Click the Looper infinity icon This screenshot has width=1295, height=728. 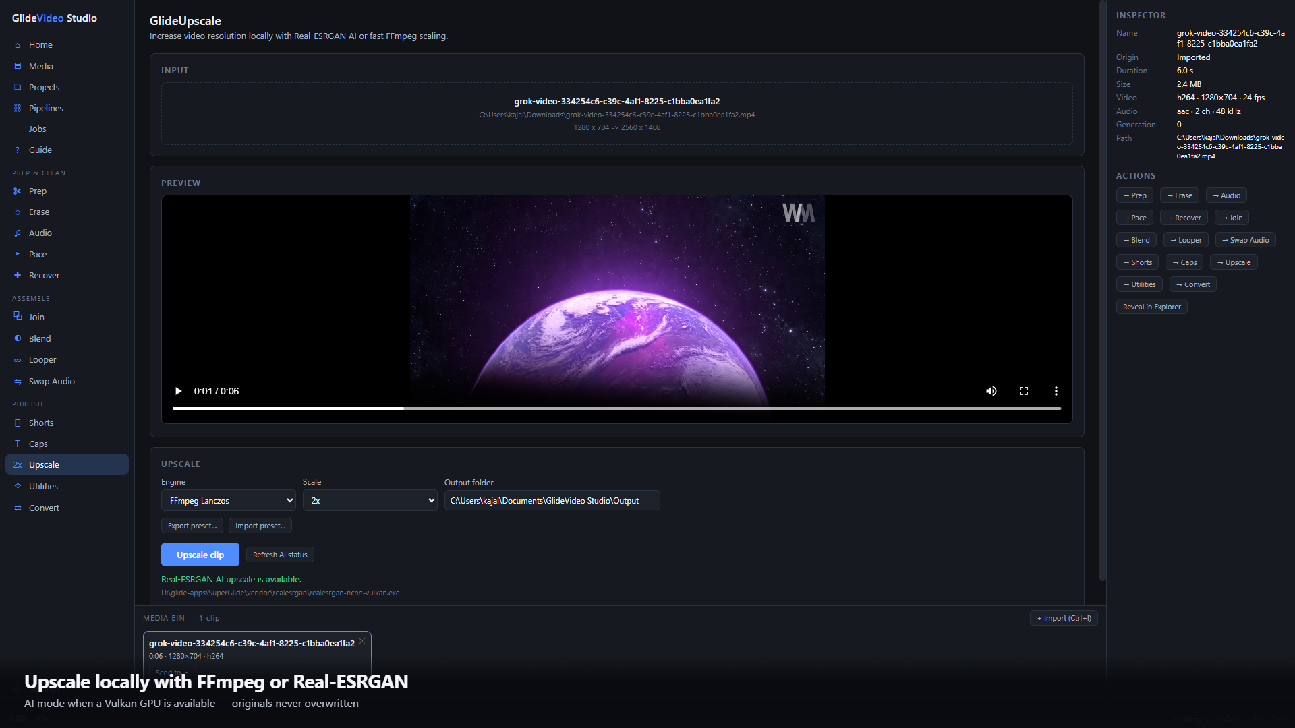pyautogui.click(x=18, y=360)
